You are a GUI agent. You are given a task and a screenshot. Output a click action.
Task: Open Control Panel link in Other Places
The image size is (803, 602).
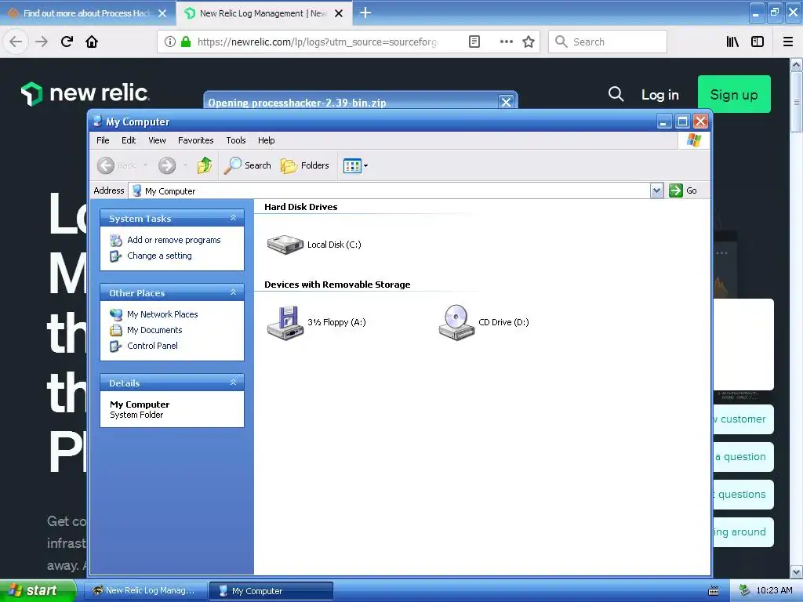[x=152, y=346]
